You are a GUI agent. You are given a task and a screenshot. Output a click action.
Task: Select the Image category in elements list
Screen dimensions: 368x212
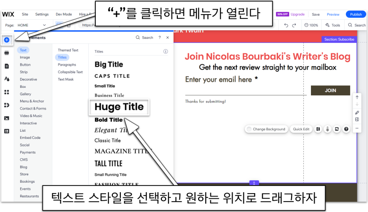click(x=25, y=57)
